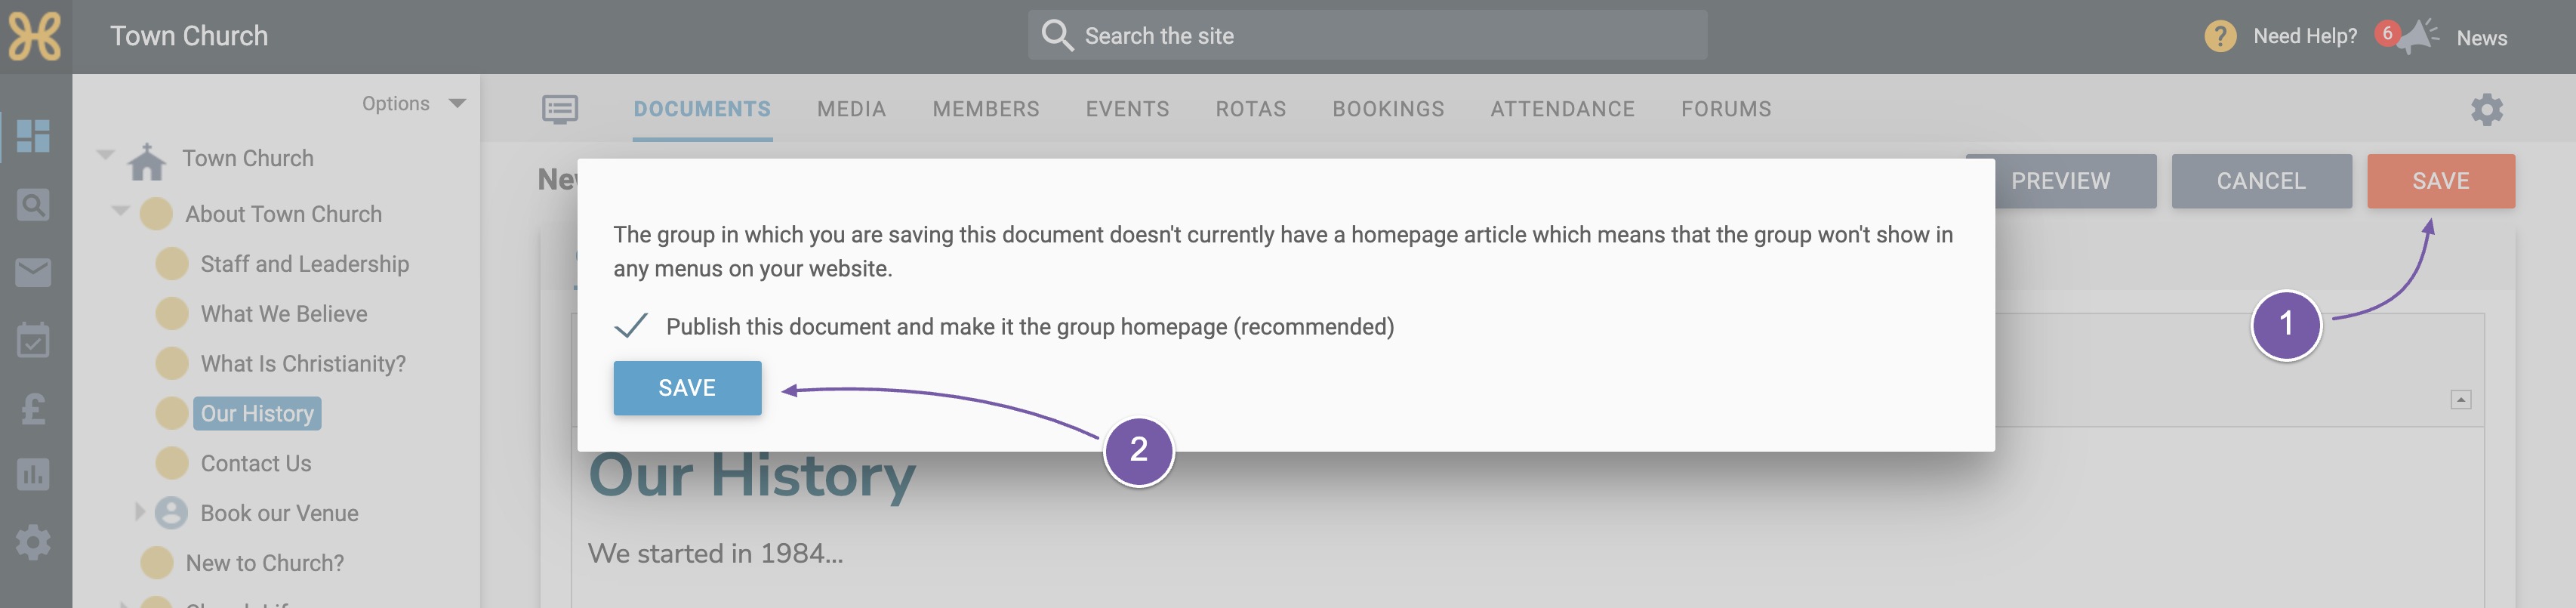Click the Staff and Leadership circle icon
The height and width of the screenshot is (608, 2576).
[x=172, y=264]
